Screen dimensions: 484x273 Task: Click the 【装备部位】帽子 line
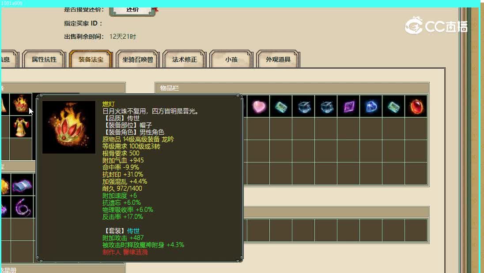(x=127, y=125)
